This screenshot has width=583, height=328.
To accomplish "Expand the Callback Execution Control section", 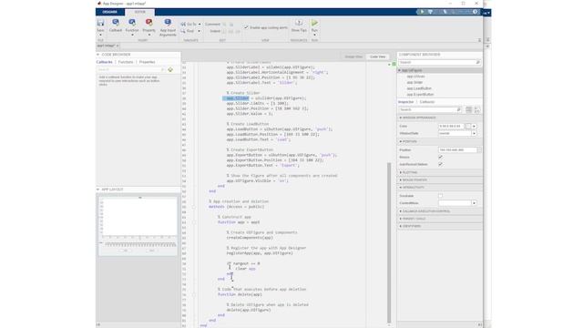I will click(401, 211).
